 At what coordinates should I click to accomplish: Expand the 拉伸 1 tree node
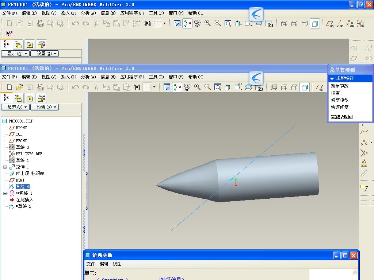5,167
